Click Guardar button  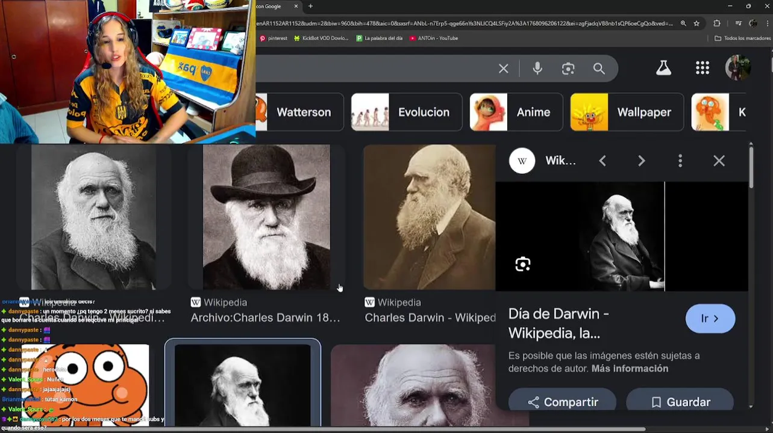[x=680, y=402]
